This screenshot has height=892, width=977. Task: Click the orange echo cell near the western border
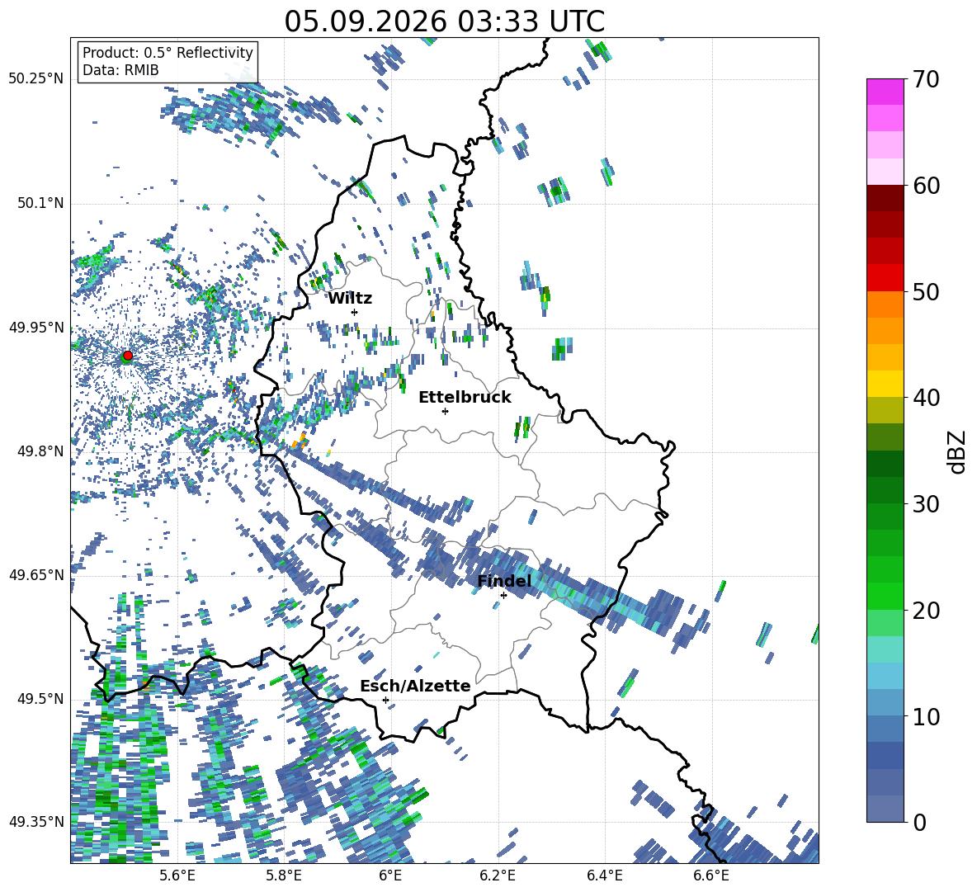[299, 441]
